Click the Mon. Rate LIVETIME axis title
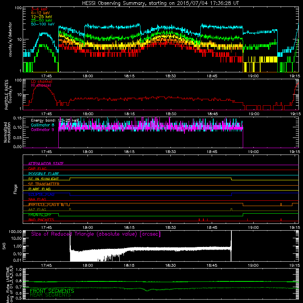This screenshot has width=303, height=303. pyautogui.click(x=10, y=284)
